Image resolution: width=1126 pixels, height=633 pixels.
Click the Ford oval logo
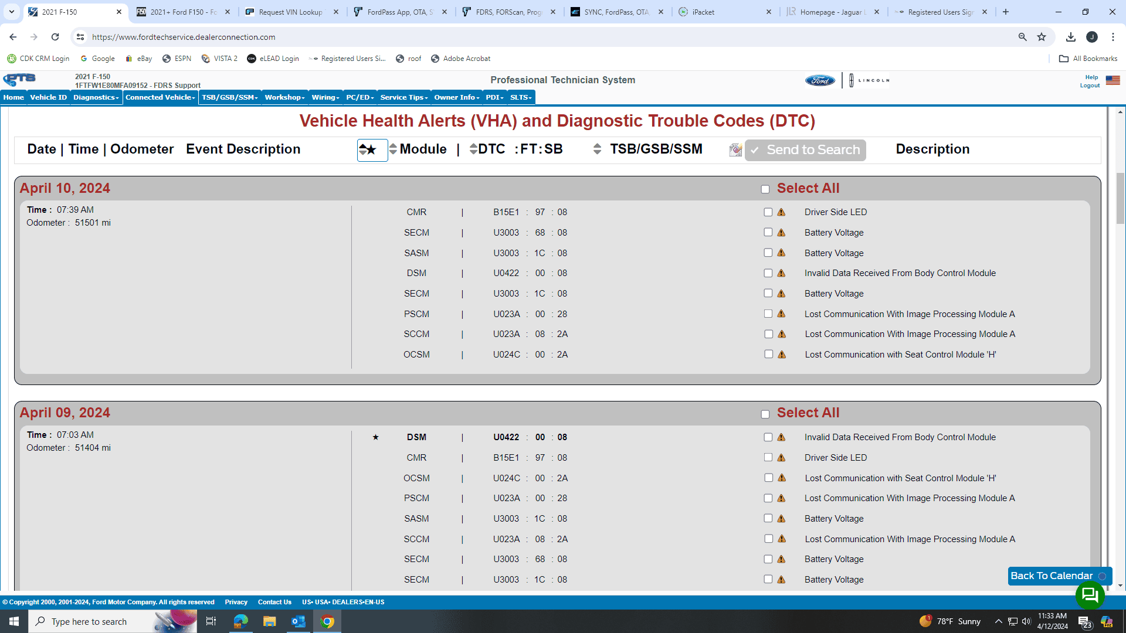pyautogui.click(x=819, y=80)
